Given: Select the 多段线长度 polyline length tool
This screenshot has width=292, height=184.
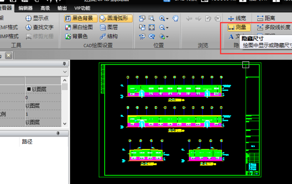Looking at the screenshot, I should click(x=274, y=27).
